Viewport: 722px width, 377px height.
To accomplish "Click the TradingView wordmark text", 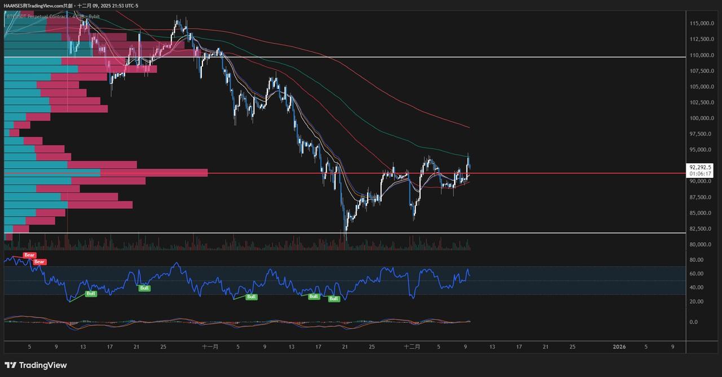I will pyautogui.click(x=43, y=365).
